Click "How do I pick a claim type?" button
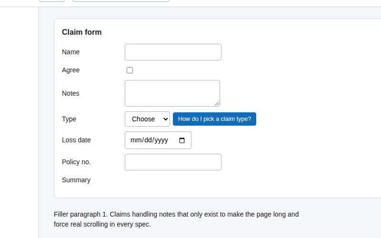This screenshot has height=238, width=381. (x=214, y=119)
